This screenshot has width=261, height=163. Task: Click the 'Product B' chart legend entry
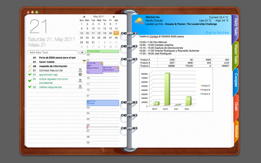pyautogui.click(x=205, y=90)
